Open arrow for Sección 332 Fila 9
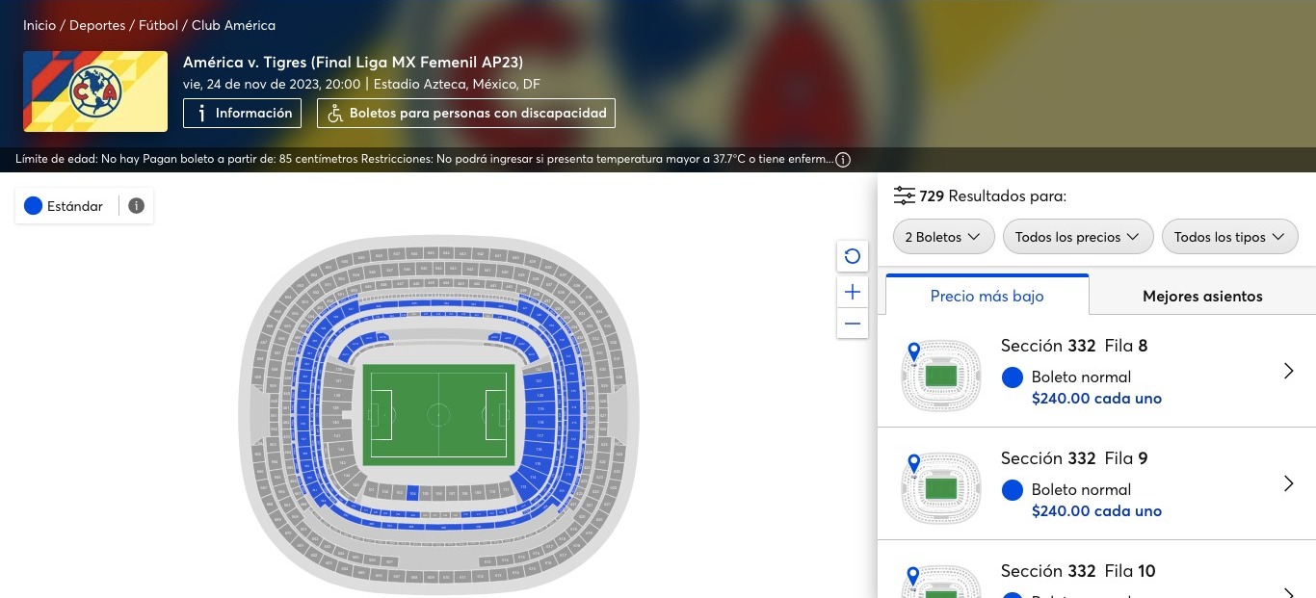Screen dimensions: 1316x598 coord(1288,483)
